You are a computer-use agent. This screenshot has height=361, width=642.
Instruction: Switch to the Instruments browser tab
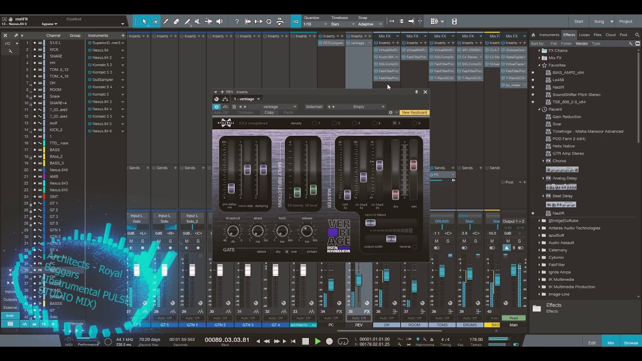pos(549,35)
